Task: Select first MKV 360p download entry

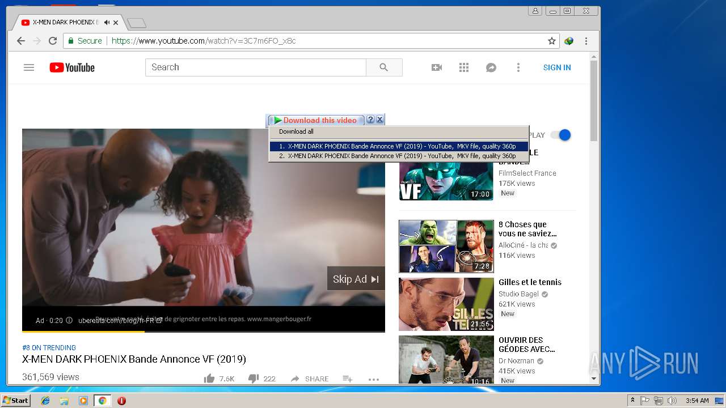Action: tap(399, 146)
